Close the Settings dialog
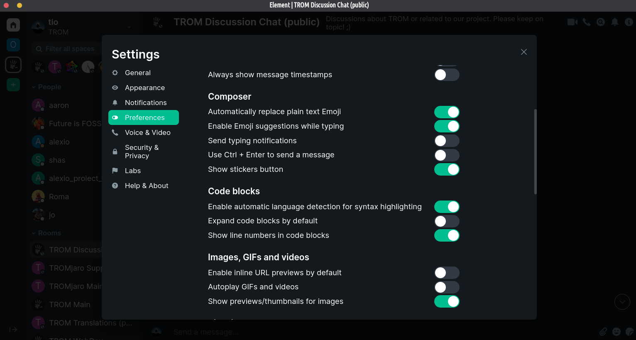Viewport: 636px width, 340px height. click(524, 52)
